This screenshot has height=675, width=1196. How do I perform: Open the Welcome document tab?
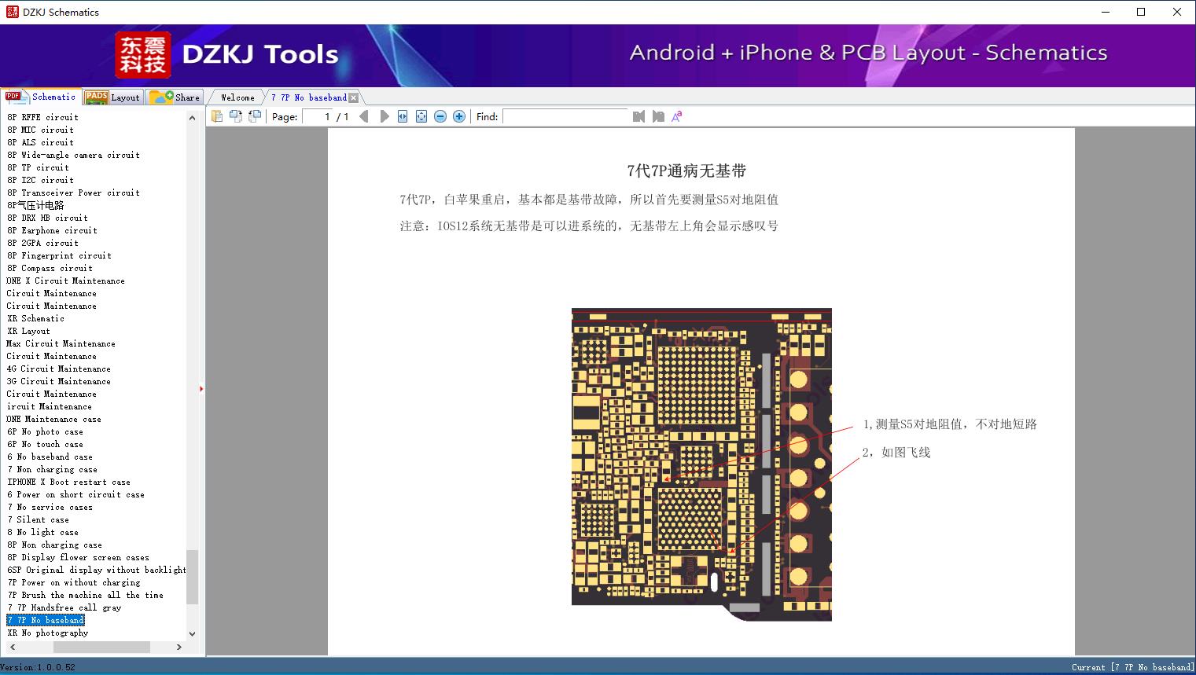coord(237,97)
